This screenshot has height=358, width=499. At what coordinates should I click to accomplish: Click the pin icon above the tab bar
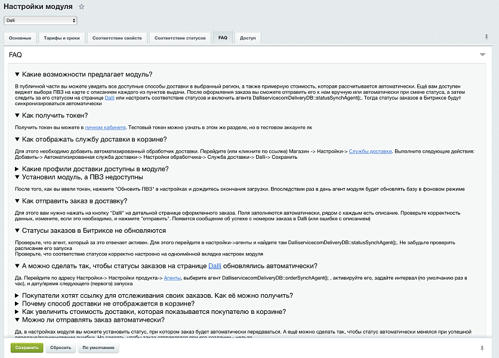488,38
